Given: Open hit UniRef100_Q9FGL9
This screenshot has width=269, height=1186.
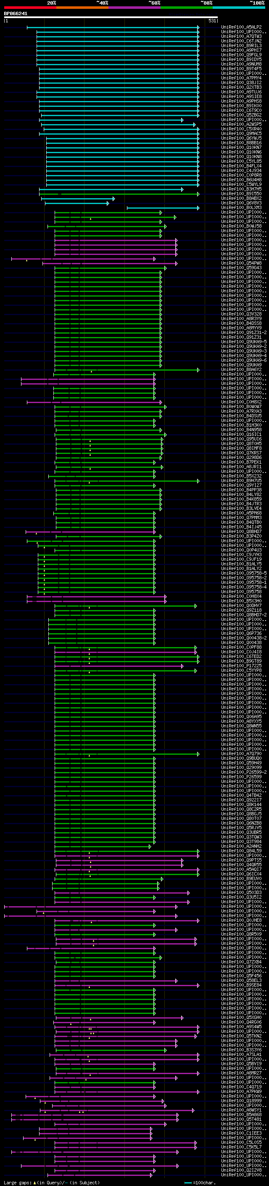Looking at the screenshot, I should click(241, 55).
